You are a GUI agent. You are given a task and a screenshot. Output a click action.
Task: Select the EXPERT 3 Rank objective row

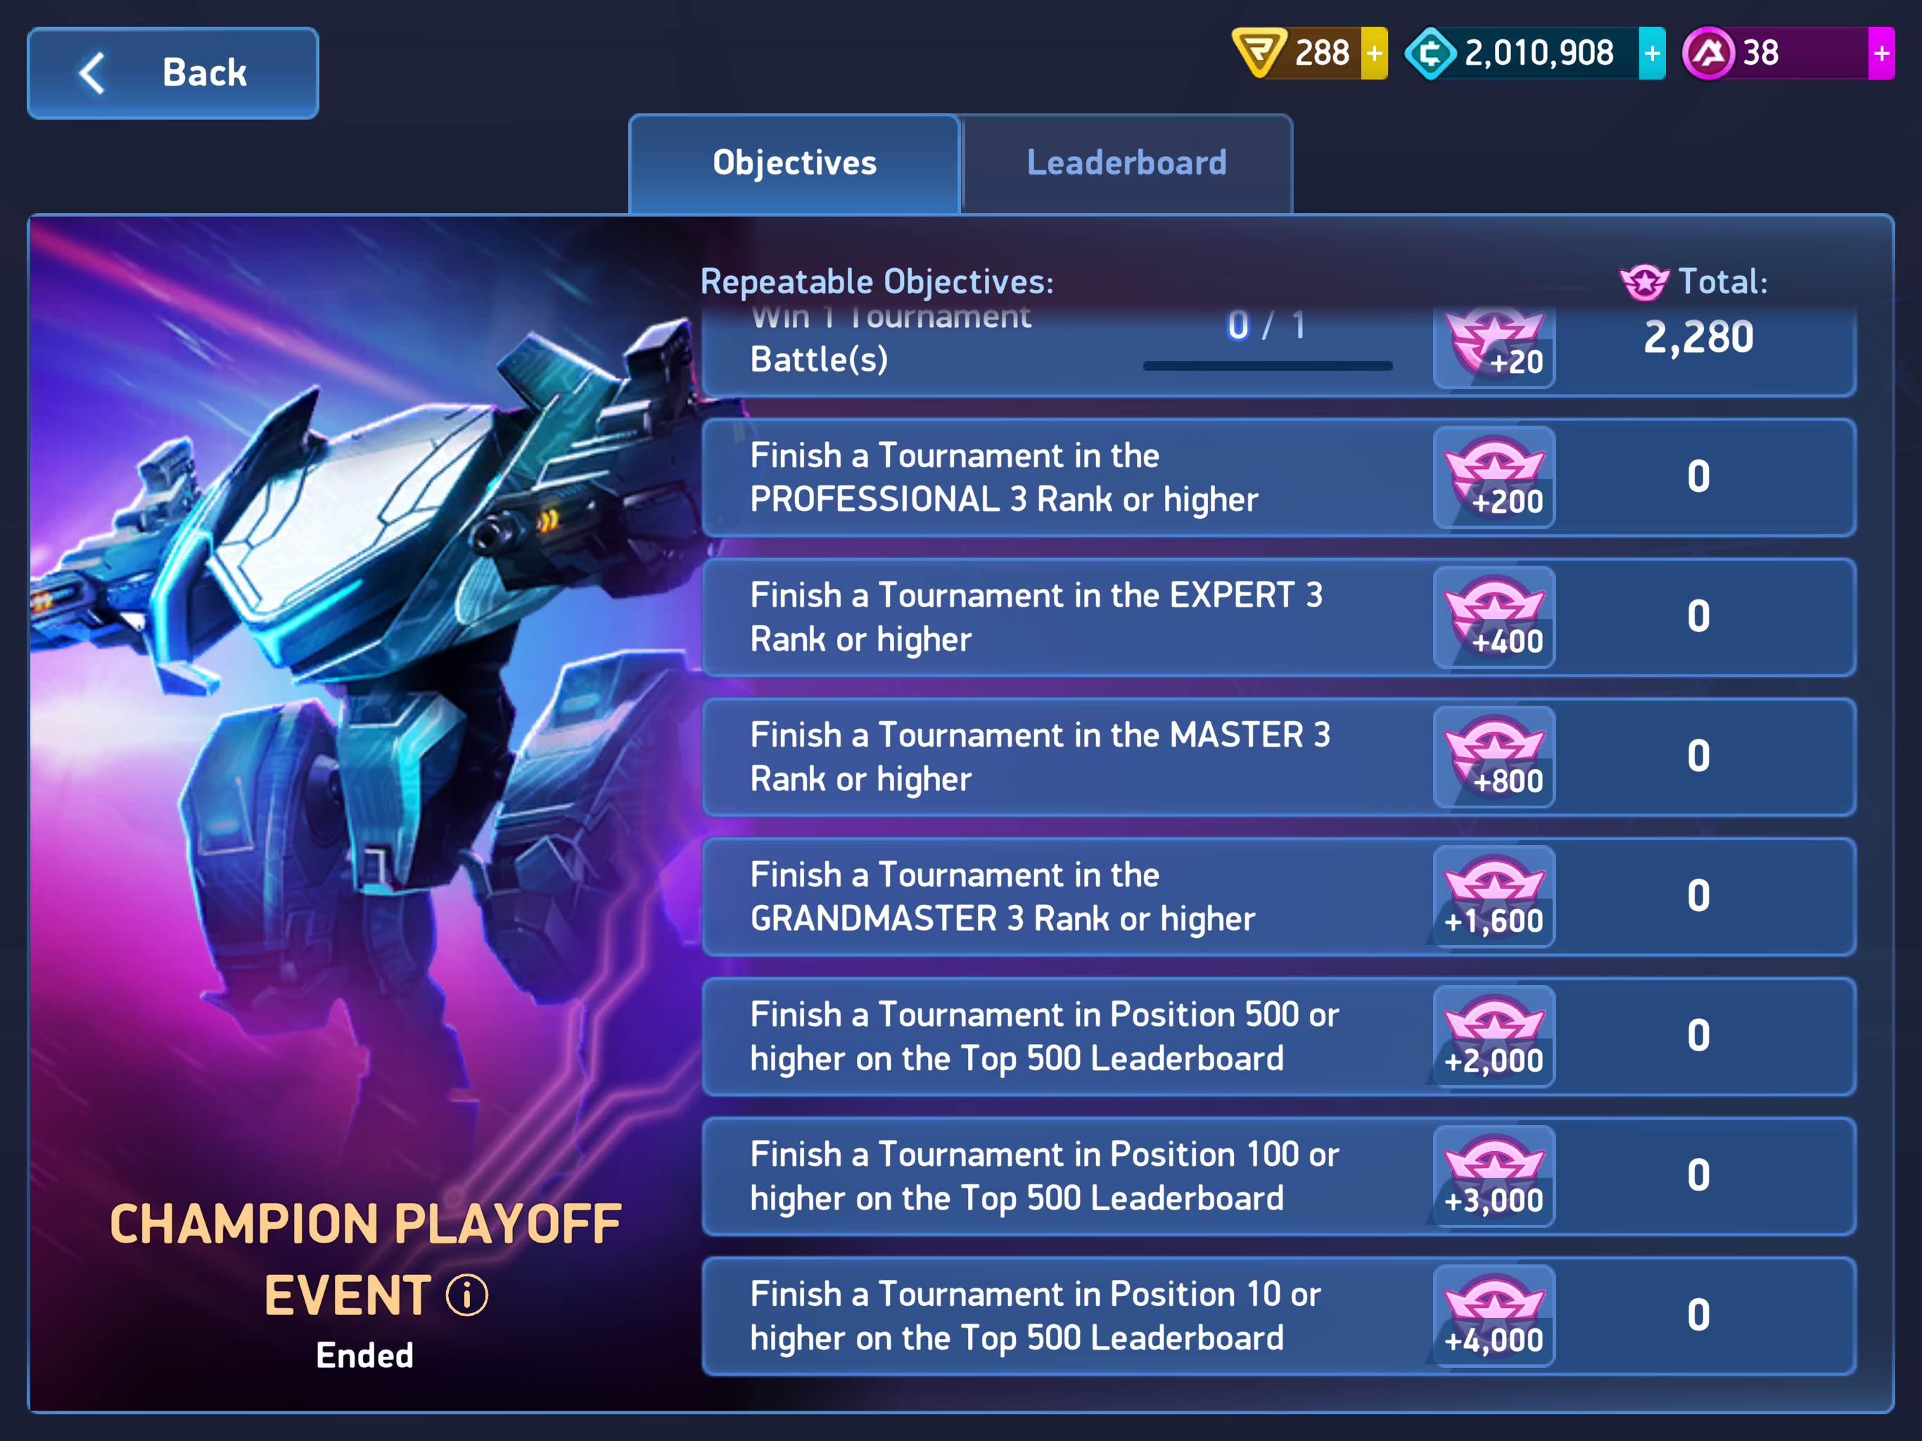pos(1278,617)
